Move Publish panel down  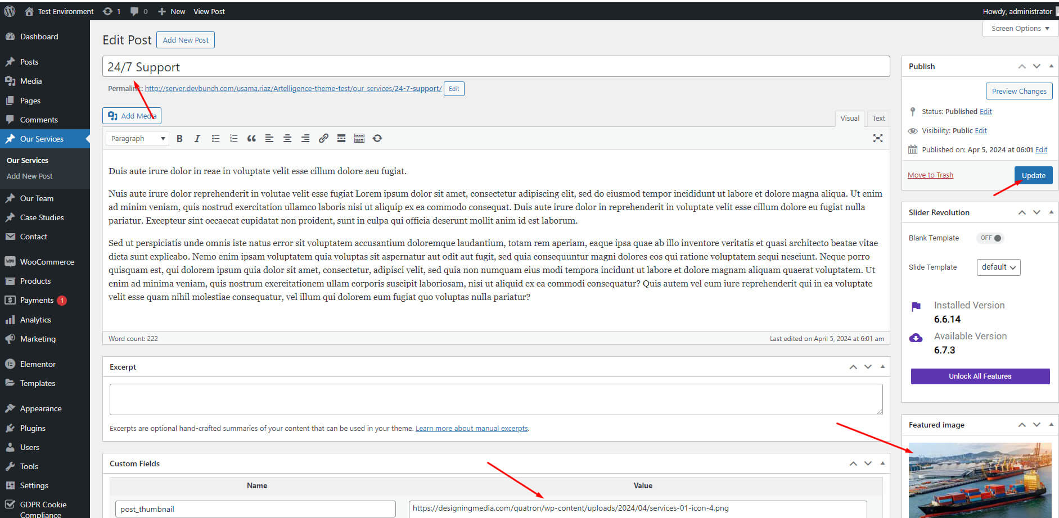pyautogui.click(x=1037, y=66)
